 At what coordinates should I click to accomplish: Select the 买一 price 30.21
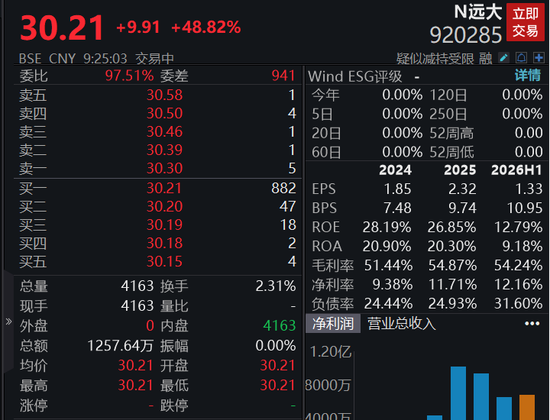[x=164, y=189]
